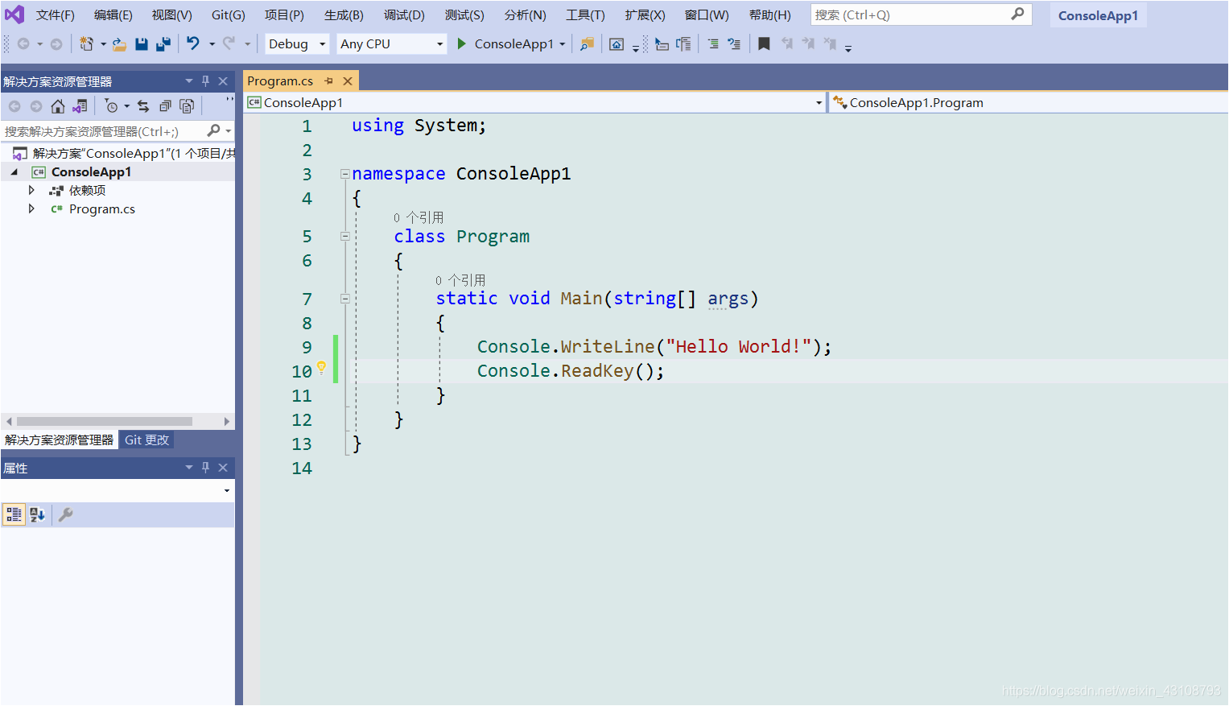Click the 0 个引用 CodeLens above Main

460,280
